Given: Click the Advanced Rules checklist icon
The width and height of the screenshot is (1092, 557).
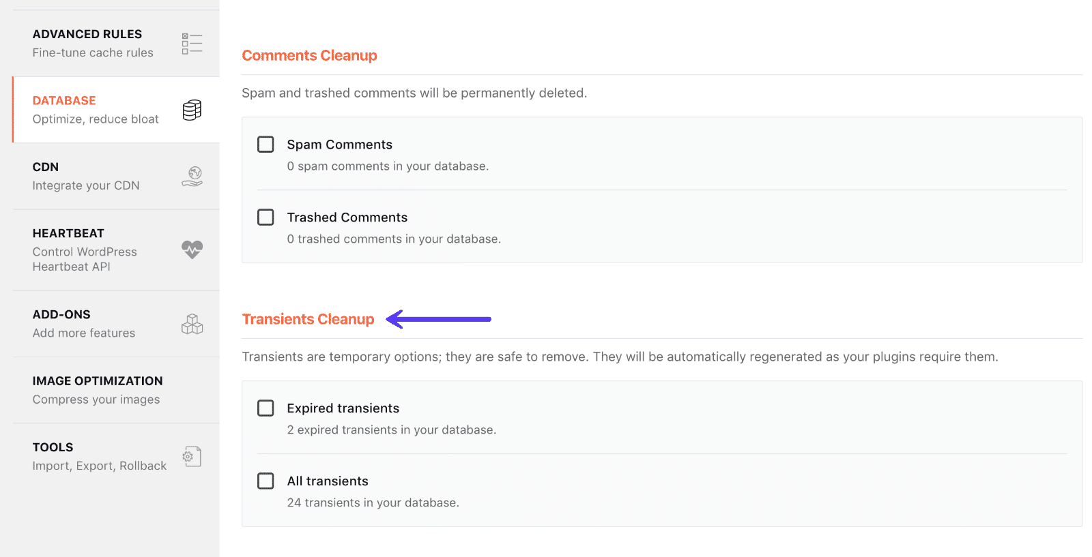Looking at the screenshot, I should coord(192,42).
